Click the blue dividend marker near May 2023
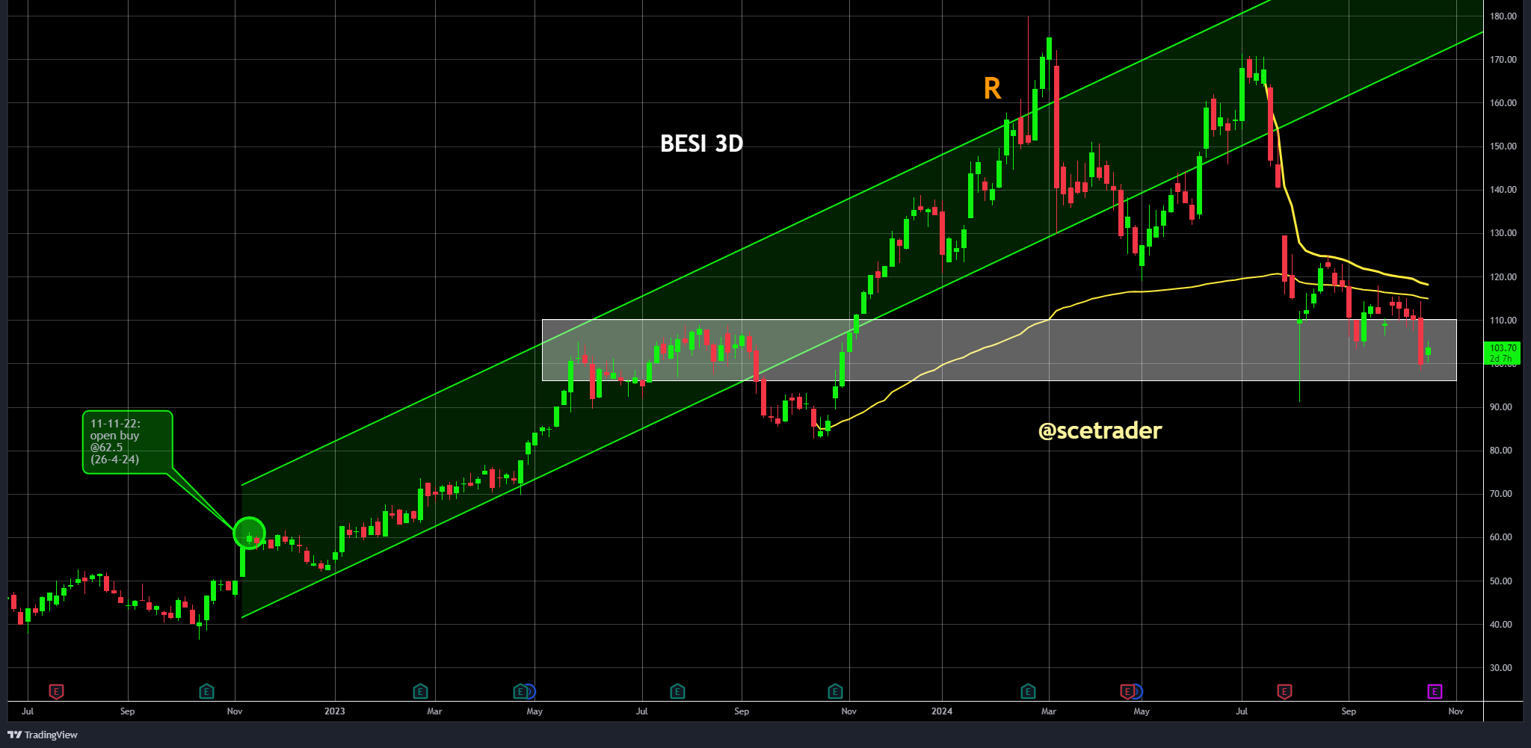Viewport: 1531px width, 748px height. (x=531, y=691)
